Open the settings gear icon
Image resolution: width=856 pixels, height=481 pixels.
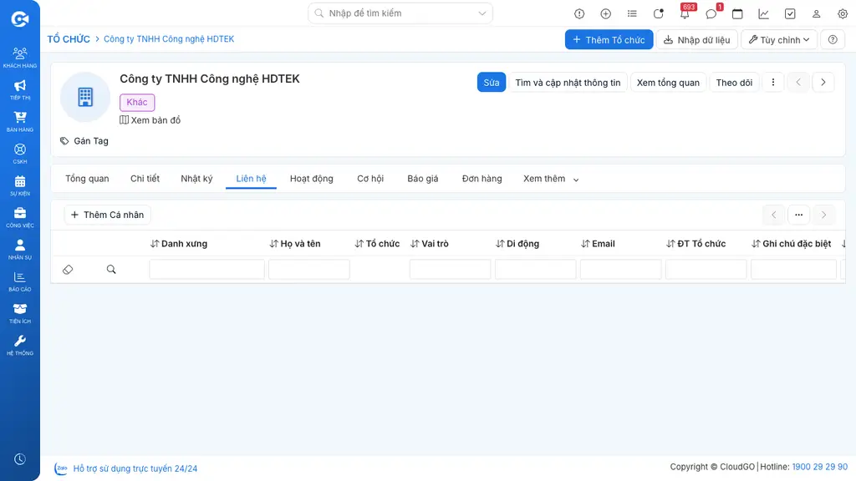843,13
